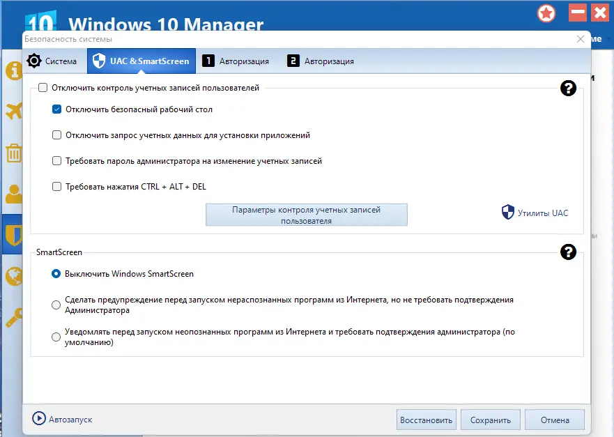The image size is (614, 437).
Task: Uncheck Отключить безопасный рабочий стол
Action: click(56, 109)
